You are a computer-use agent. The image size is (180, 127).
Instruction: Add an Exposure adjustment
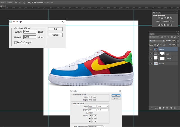pos(168,18)
